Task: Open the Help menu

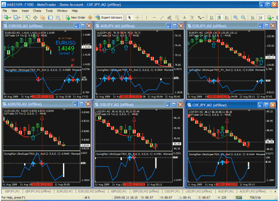Action: coord(75,11)
